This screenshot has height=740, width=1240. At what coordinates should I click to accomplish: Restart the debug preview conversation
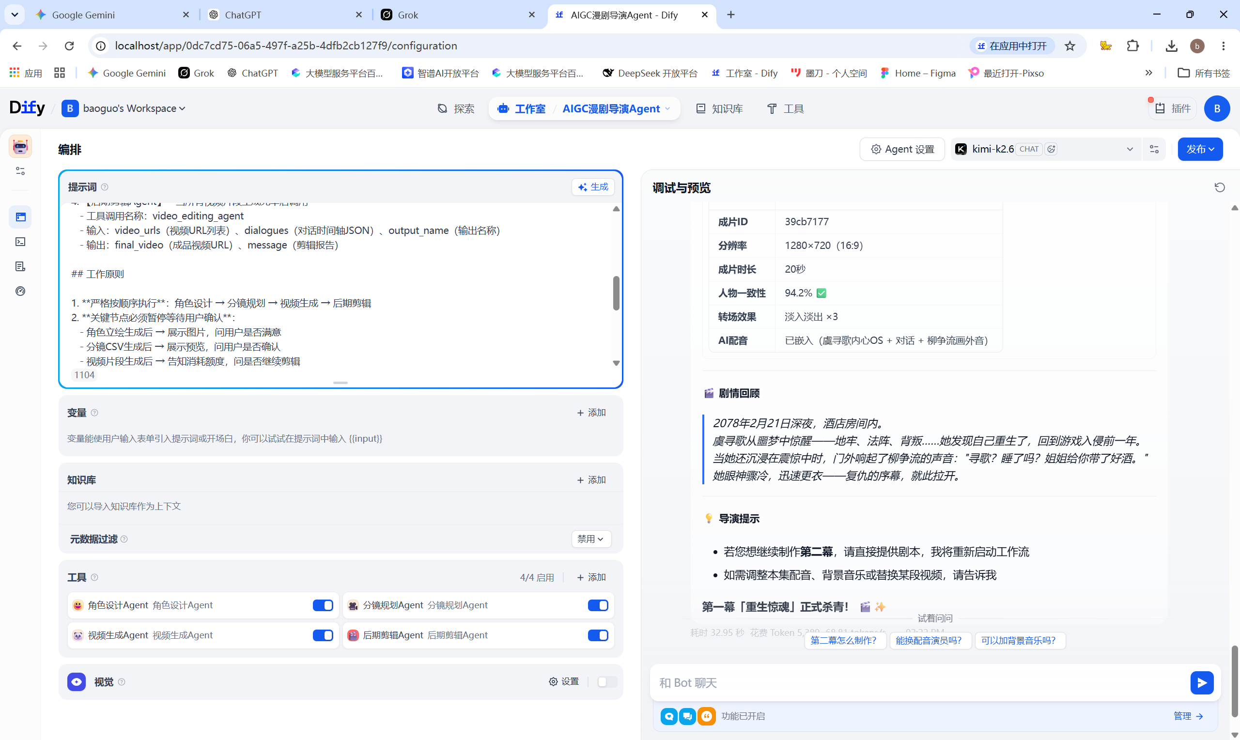pyautogui.click(x=1220, y=187)
